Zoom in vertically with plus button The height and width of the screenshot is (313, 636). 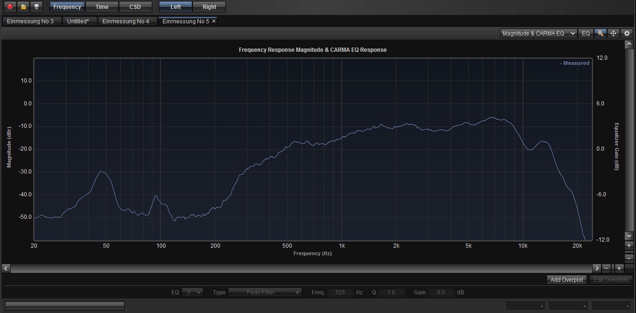(x=629, y=245)
